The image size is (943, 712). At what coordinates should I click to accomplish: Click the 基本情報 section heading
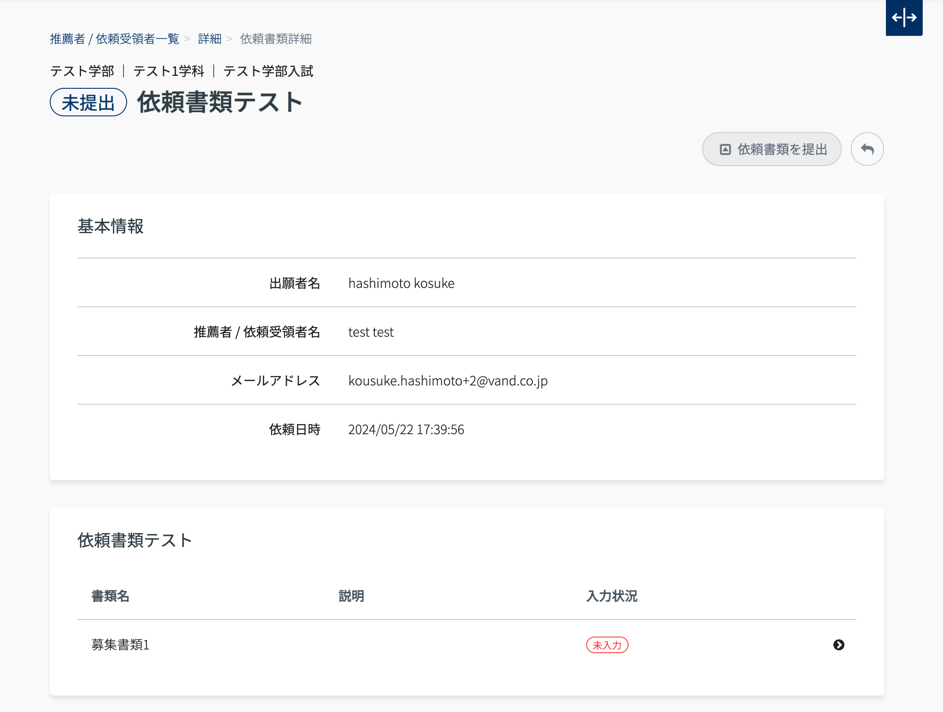pos(111,226)
